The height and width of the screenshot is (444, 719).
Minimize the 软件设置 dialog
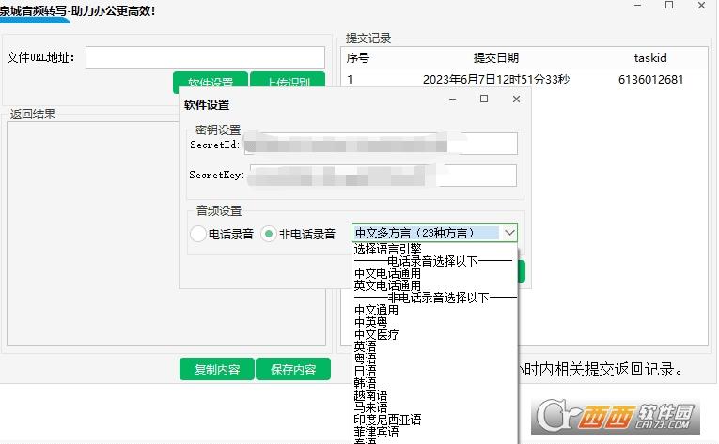pos(453,99)
